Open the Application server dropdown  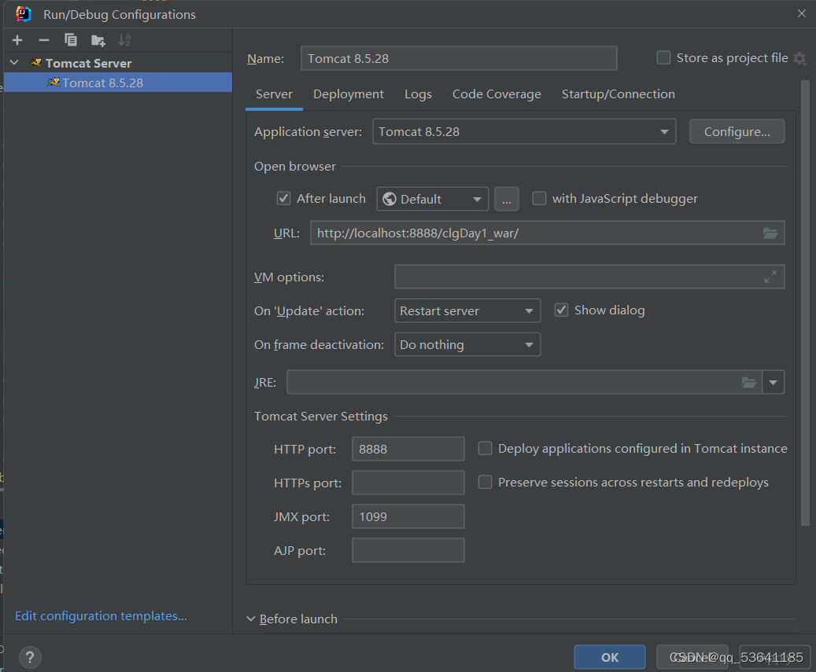pyautogui.click(x=524, y=131)
